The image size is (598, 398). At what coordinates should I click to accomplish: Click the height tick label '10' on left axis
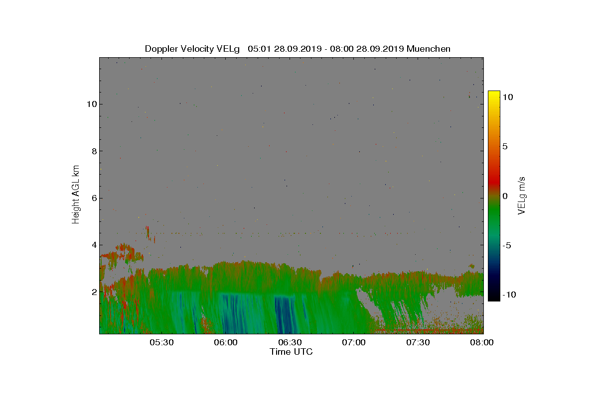(91, 104)
